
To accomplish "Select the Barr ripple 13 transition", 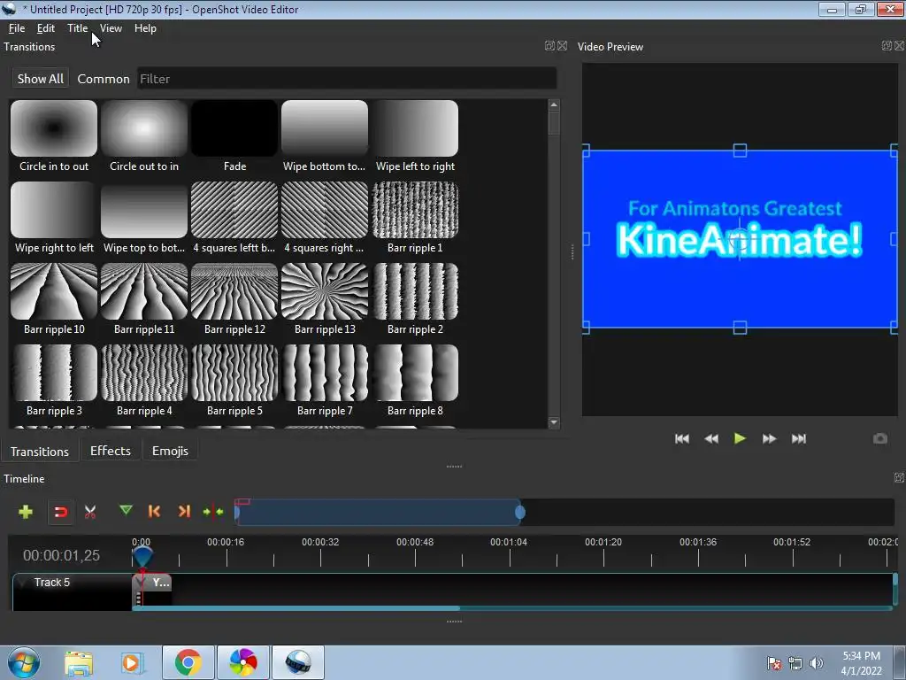I will click(325, 299).
